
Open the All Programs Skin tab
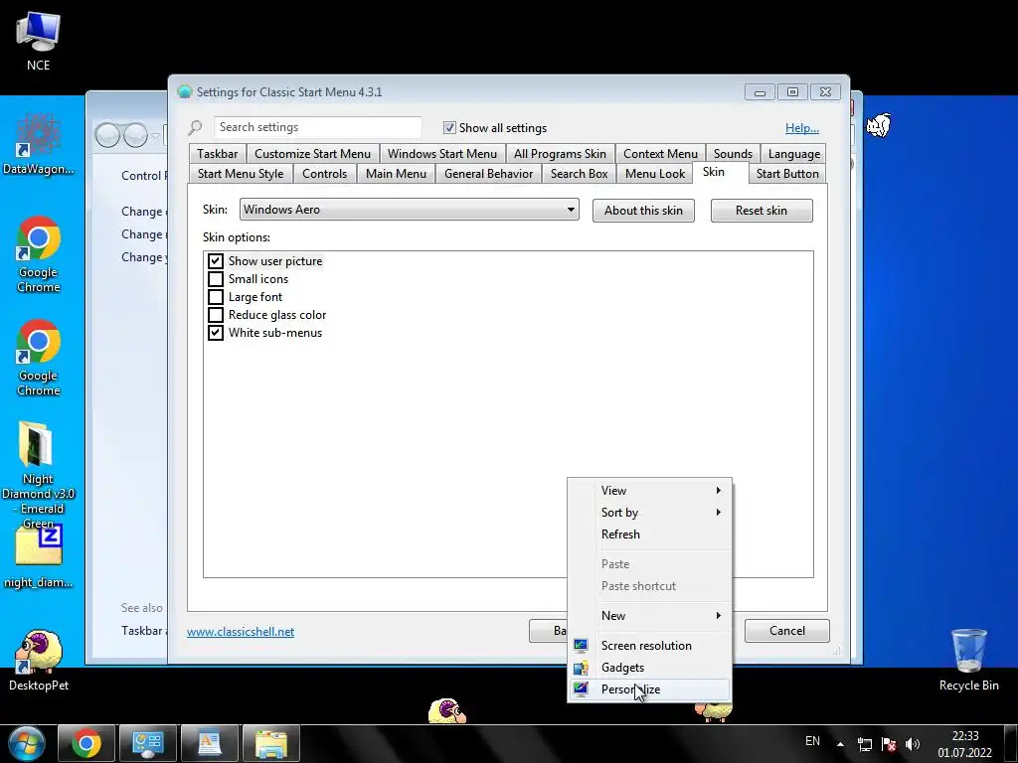tap(560, 154)
